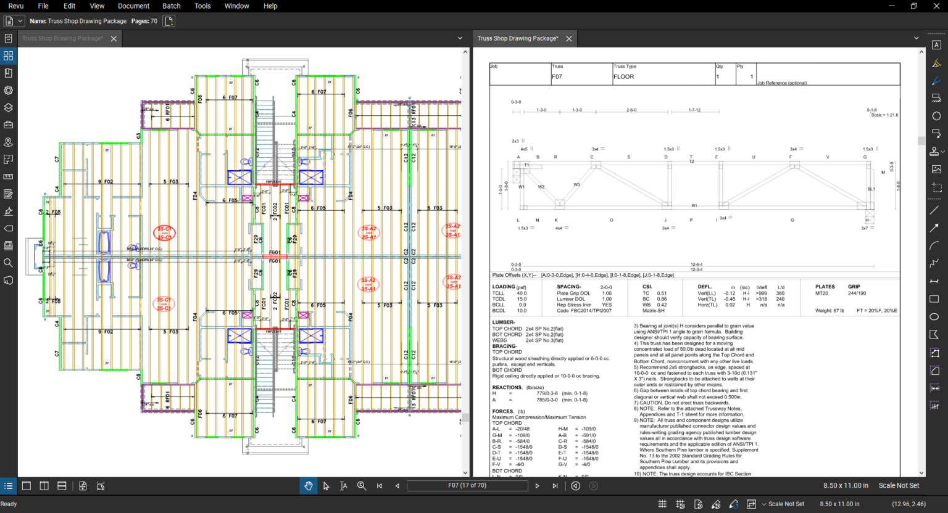The height and width of the screenshot is (513, 948).
Task: Open the Stamp tool dropdown arrow
Action: pos(942,152)
